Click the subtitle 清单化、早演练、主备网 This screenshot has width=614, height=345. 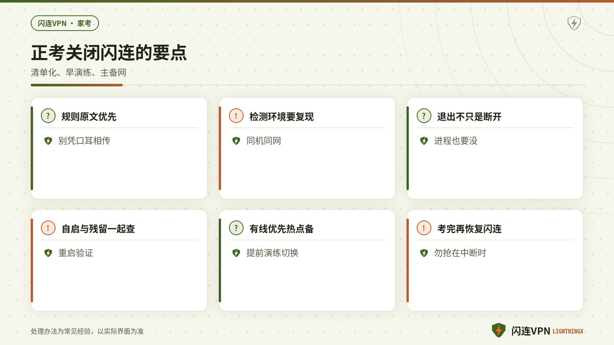pos(78,73)
